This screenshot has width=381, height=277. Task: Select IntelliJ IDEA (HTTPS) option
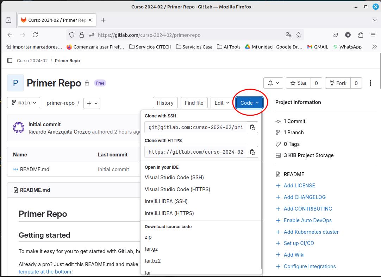pos(169,213)
